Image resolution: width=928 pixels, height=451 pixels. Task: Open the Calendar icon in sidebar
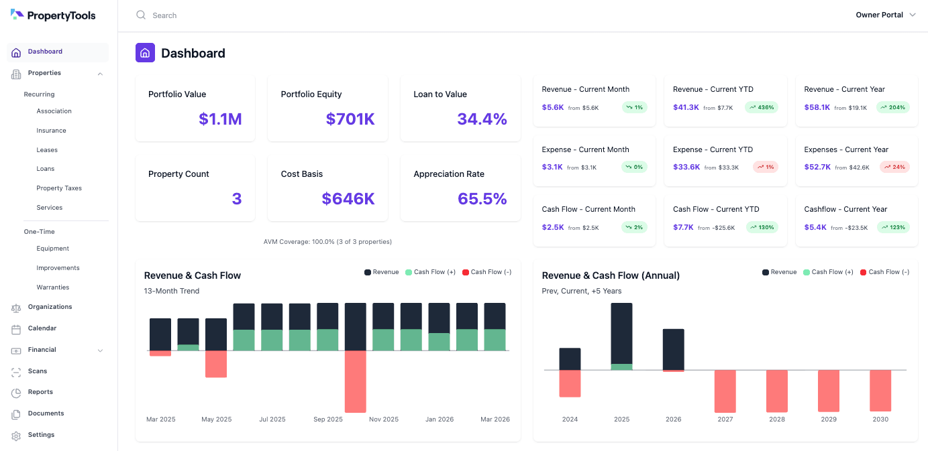[15, 328]
